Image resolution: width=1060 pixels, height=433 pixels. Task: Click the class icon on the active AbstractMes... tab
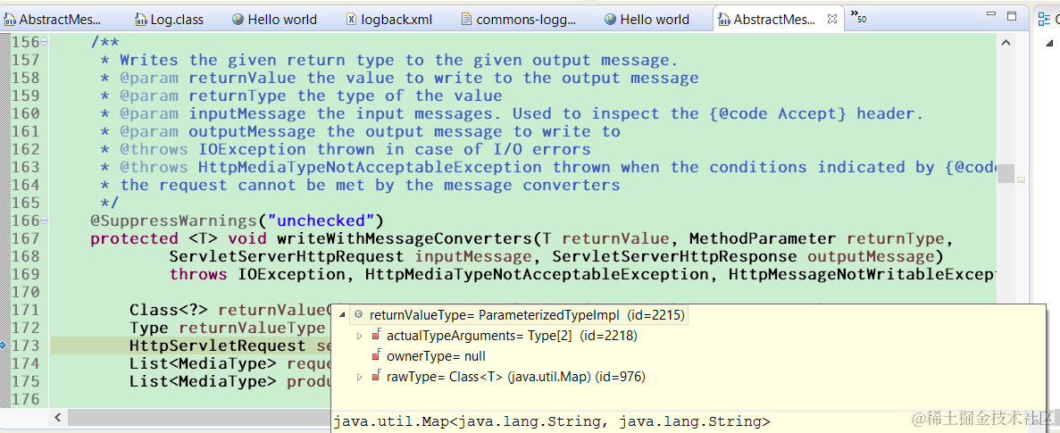(724, 20)
